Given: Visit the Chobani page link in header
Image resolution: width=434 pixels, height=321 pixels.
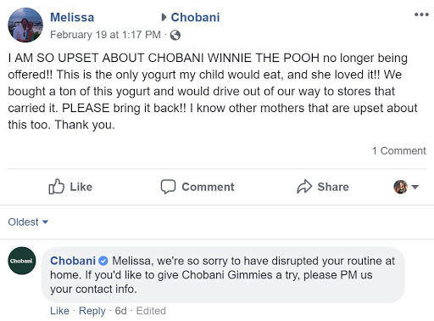Looking at the screenshot, I should 195,18.
